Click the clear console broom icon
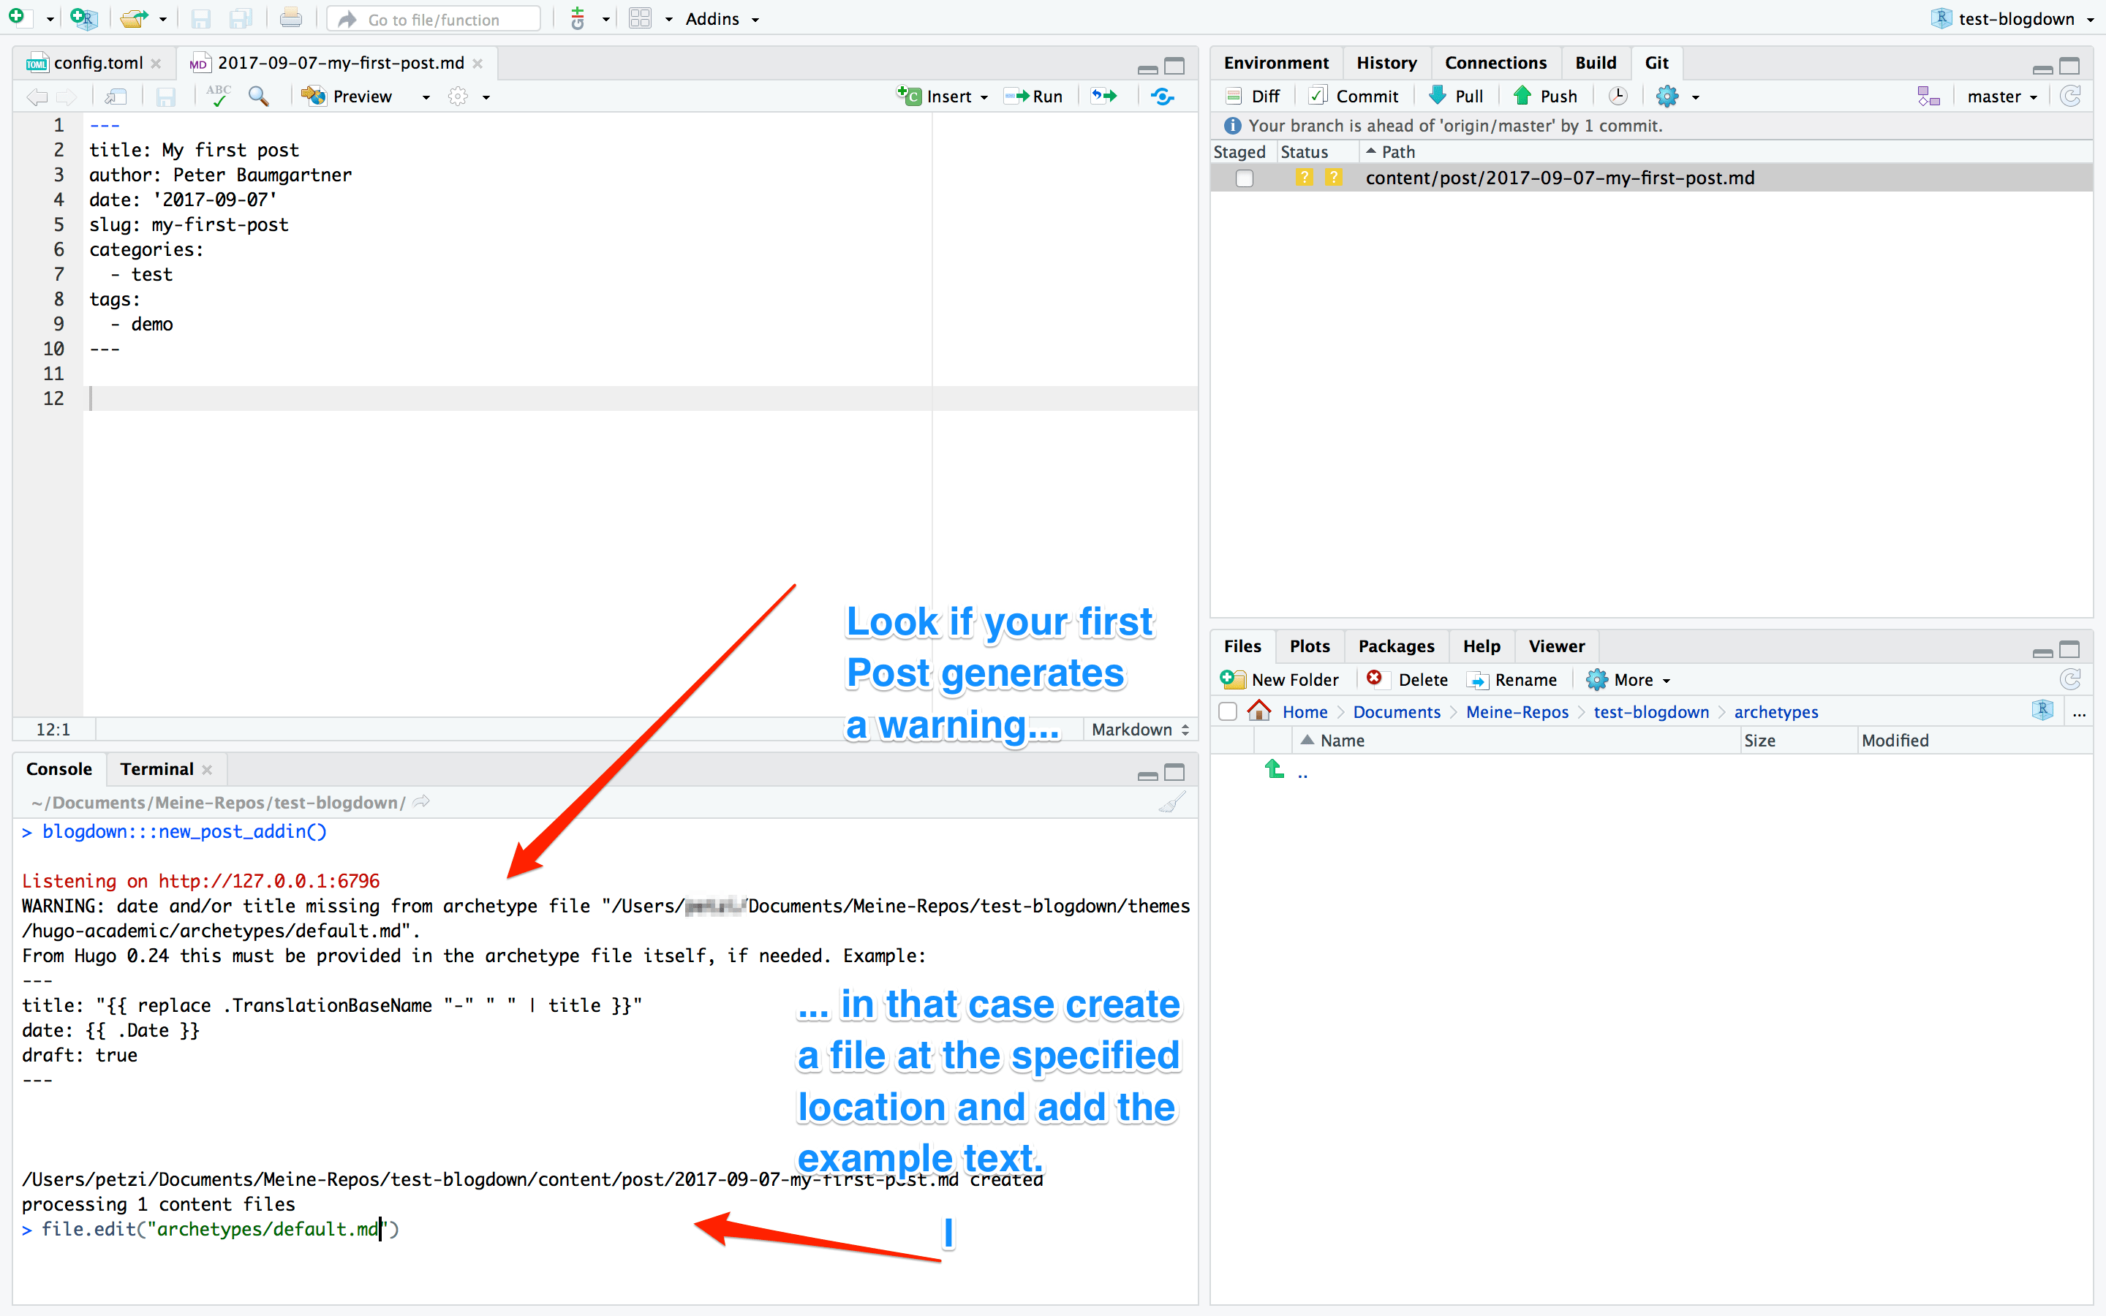The height and width of the screenshot is (1316, 2106). coord(1171,801)
